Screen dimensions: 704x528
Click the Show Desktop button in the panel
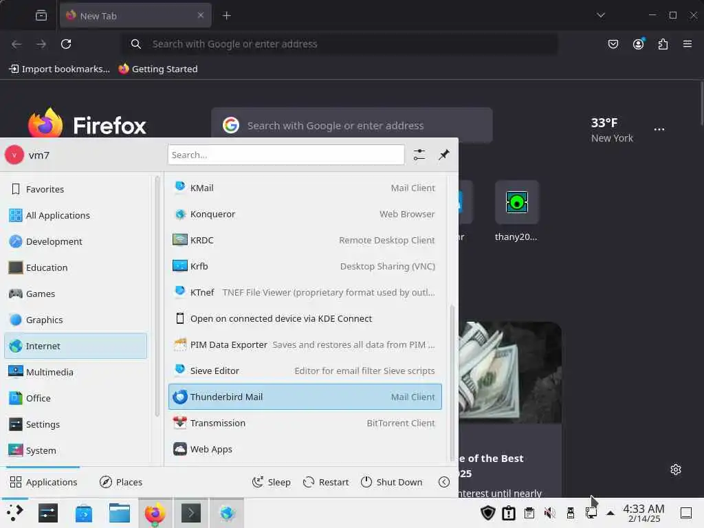(686, 513)
